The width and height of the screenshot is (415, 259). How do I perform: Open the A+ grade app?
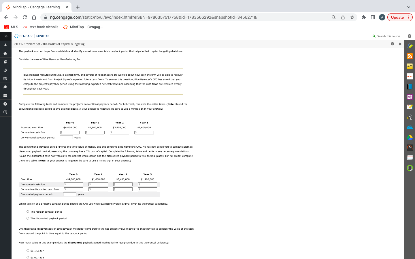pyautogui.click(x=410, y=148)
